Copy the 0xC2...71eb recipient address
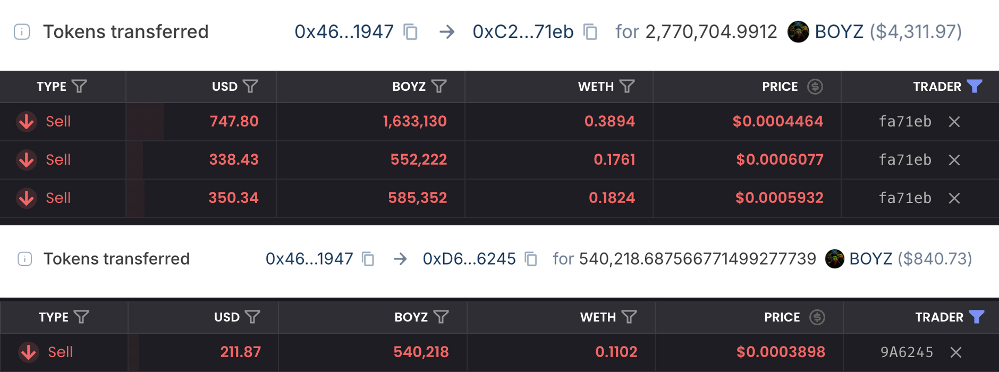 tap(590, 32)
